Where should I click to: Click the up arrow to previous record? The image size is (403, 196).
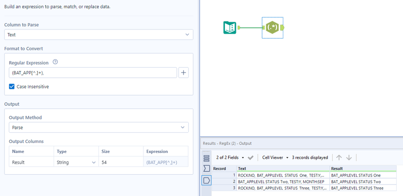click(339, 157)
